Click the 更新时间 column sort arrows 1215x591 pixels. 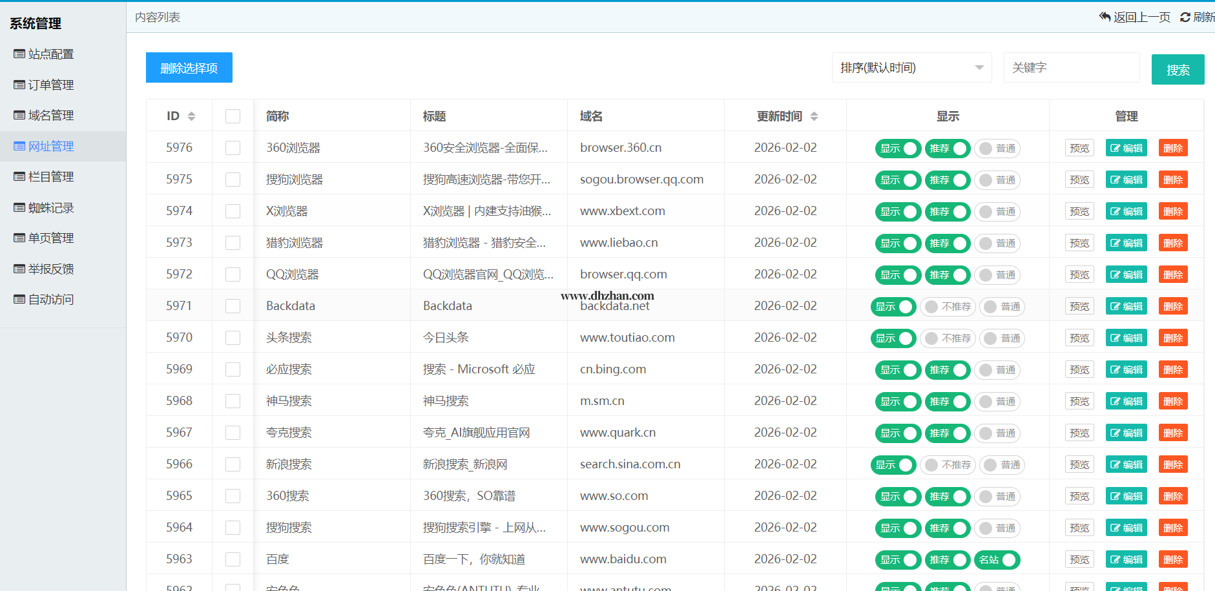pos(814,116)
